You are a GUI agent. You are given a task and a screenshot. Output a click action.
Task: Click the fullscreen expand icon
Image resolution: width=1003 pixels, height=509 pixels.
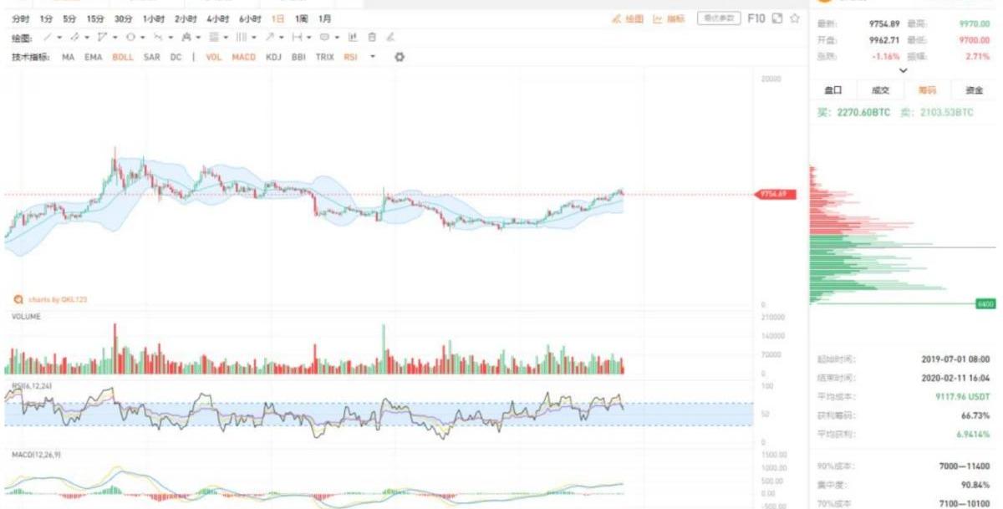click(776, 18)
